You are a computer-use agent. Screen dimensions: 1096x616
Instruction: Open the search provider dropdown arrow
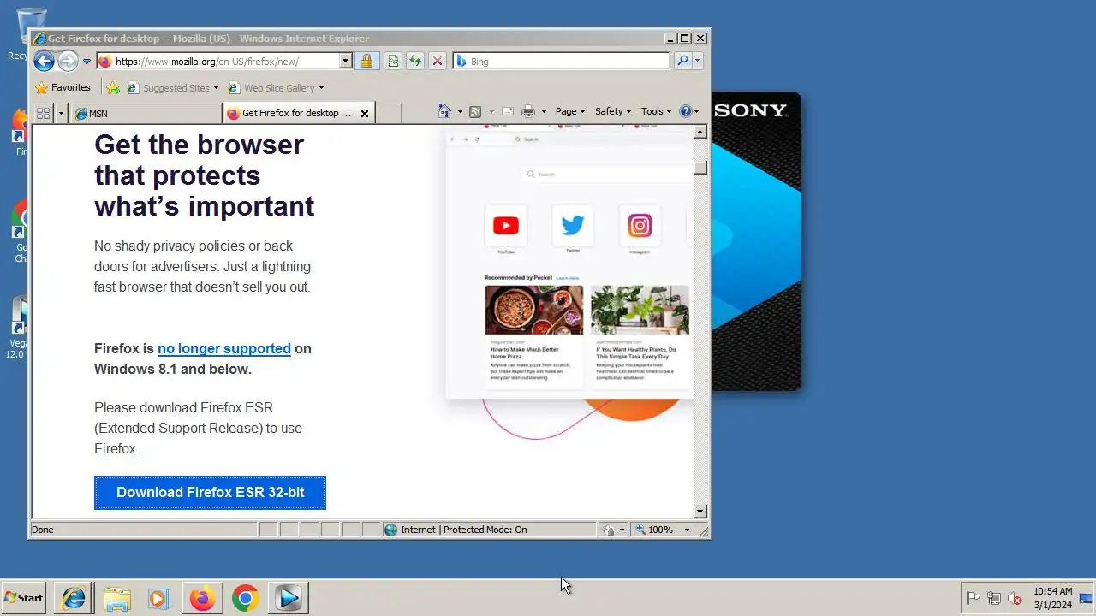pos(698,62)
